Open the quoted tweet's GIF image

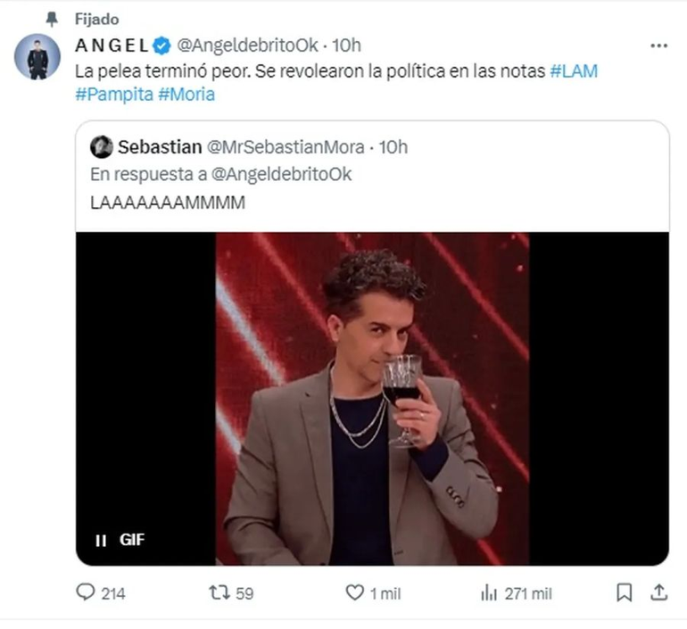click(372, 398)
